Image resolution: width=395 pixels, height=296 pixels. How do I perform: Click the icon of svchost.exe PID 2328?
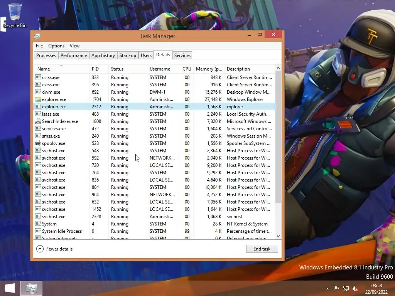tap(38, 217)
